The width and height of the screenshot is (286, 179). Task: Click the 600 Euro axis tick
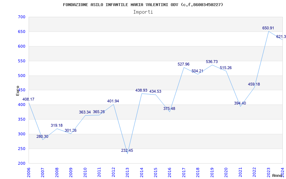pyautogui.click(x=21, y=47)
